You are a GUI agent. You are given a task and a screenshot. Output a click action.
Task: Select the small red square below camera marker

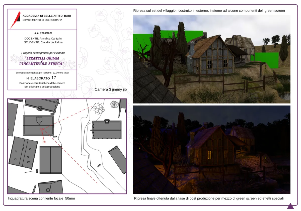tap(44, 142)
